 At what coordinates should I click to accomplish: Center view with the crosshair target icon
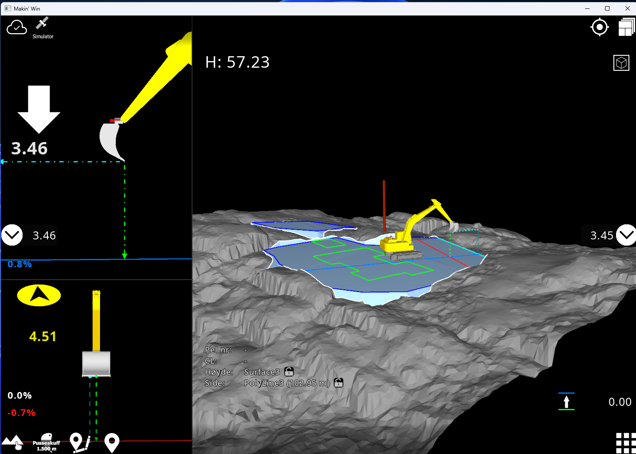click(x=599, y=27)
